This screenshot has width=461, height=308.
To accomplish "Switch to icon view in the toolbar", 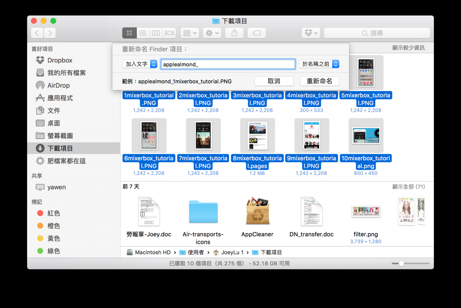I will (x=129, y=33).
